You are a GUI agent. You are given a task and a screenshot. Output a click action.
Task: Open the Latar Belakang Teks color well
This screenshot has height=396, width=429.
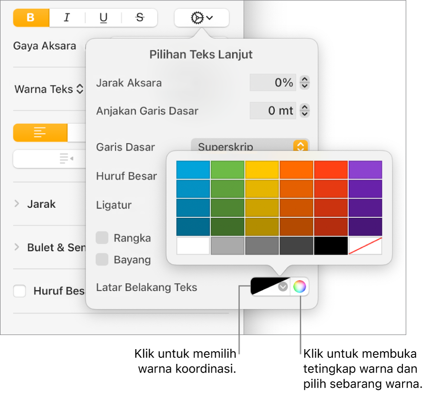coord(270,287)
